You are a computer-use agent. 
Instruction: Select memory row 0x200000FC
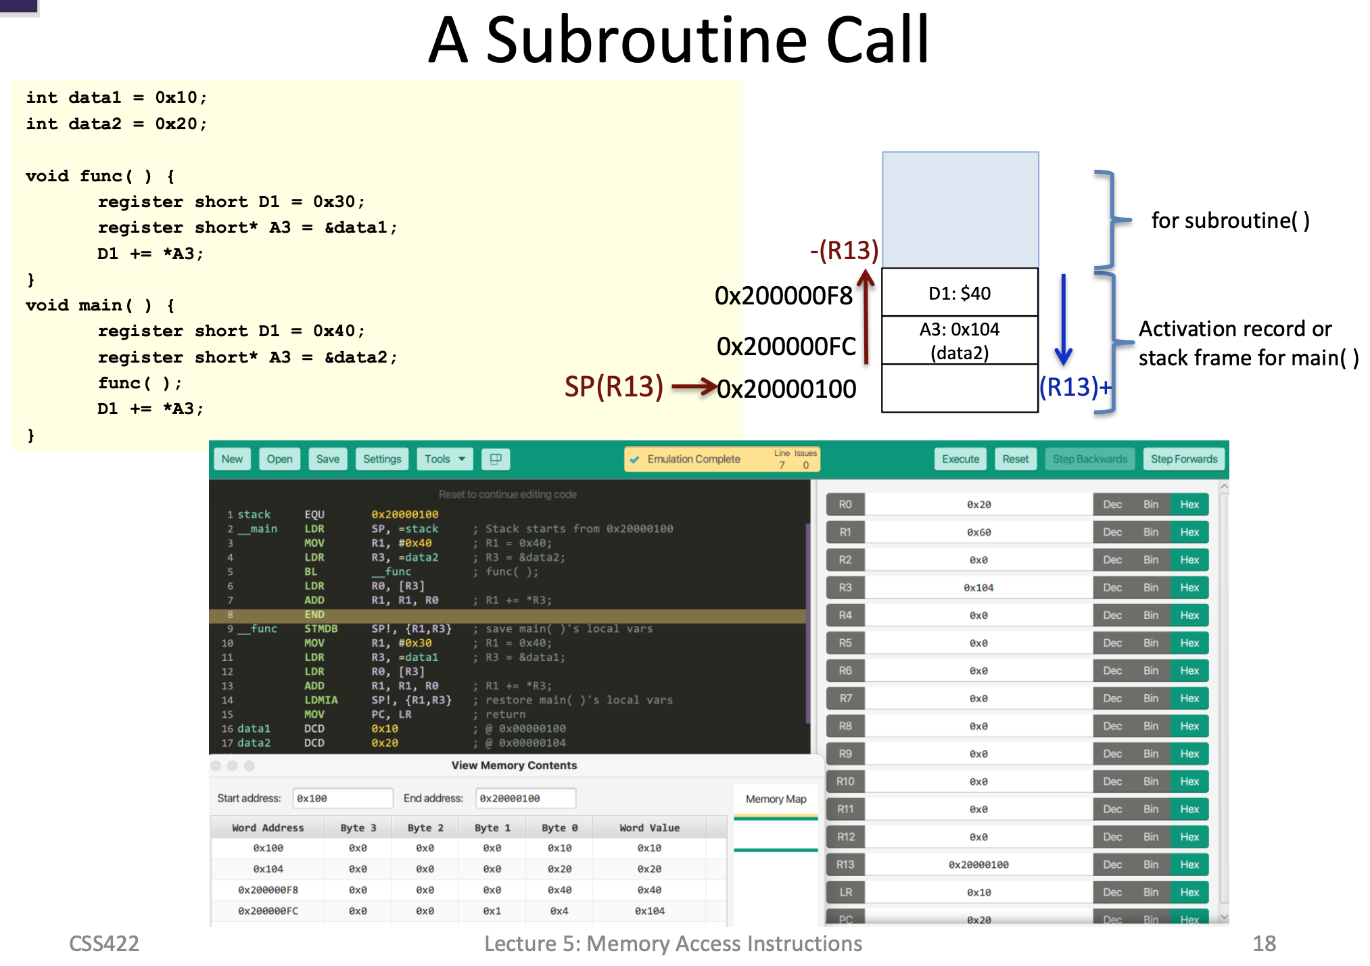tap(469, 911)
